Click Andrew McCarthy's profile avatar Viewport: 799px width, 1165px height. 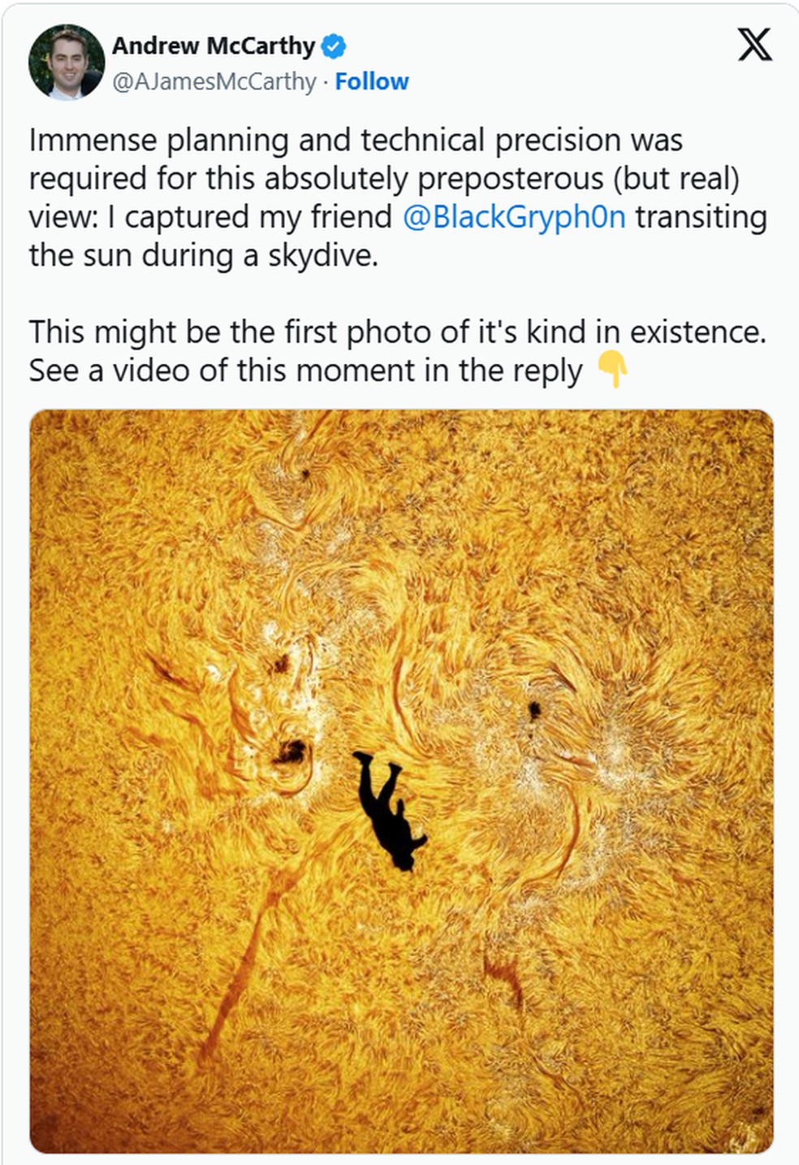point(67,63)
